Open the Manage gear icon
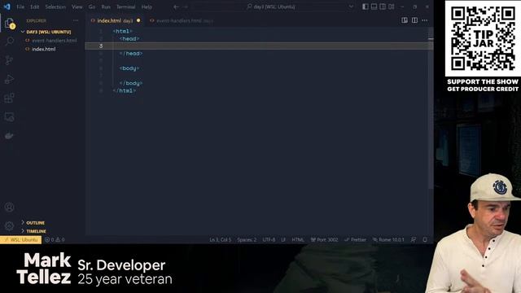Image resolution: width=521 pixels, height=293 pixels. [x=9, y=226]
